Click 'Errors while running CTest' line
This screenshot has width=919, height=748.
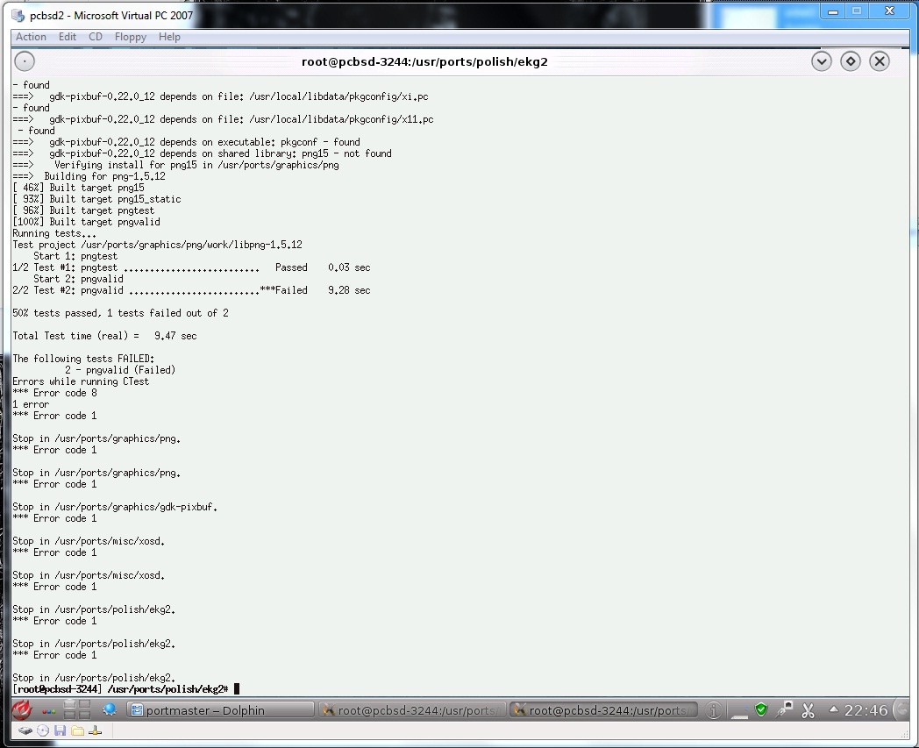pyautogui.click(x=81, y=381)
